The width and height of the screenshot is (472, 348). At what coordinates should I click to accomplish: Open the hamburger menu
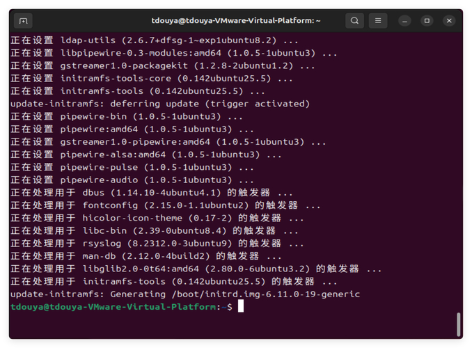pos(378,21)
